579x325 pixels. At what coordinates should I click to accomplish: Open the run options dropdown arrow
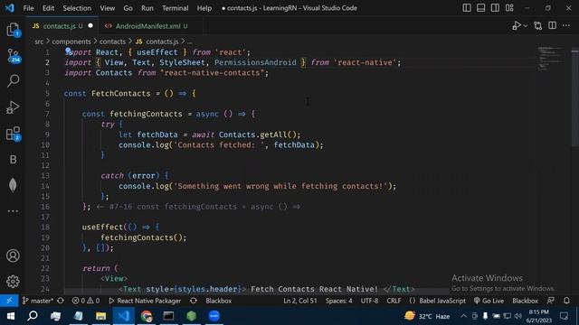pos(526,26)
